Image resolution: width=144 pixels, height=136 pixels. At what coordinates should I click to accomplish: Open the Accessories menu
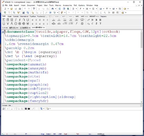point(67,5)
